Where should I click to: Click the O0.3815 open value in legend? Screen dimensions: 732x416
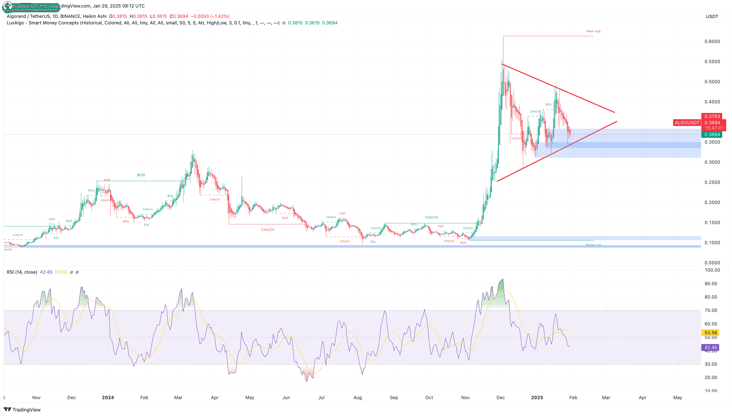[x=118, y=16]
